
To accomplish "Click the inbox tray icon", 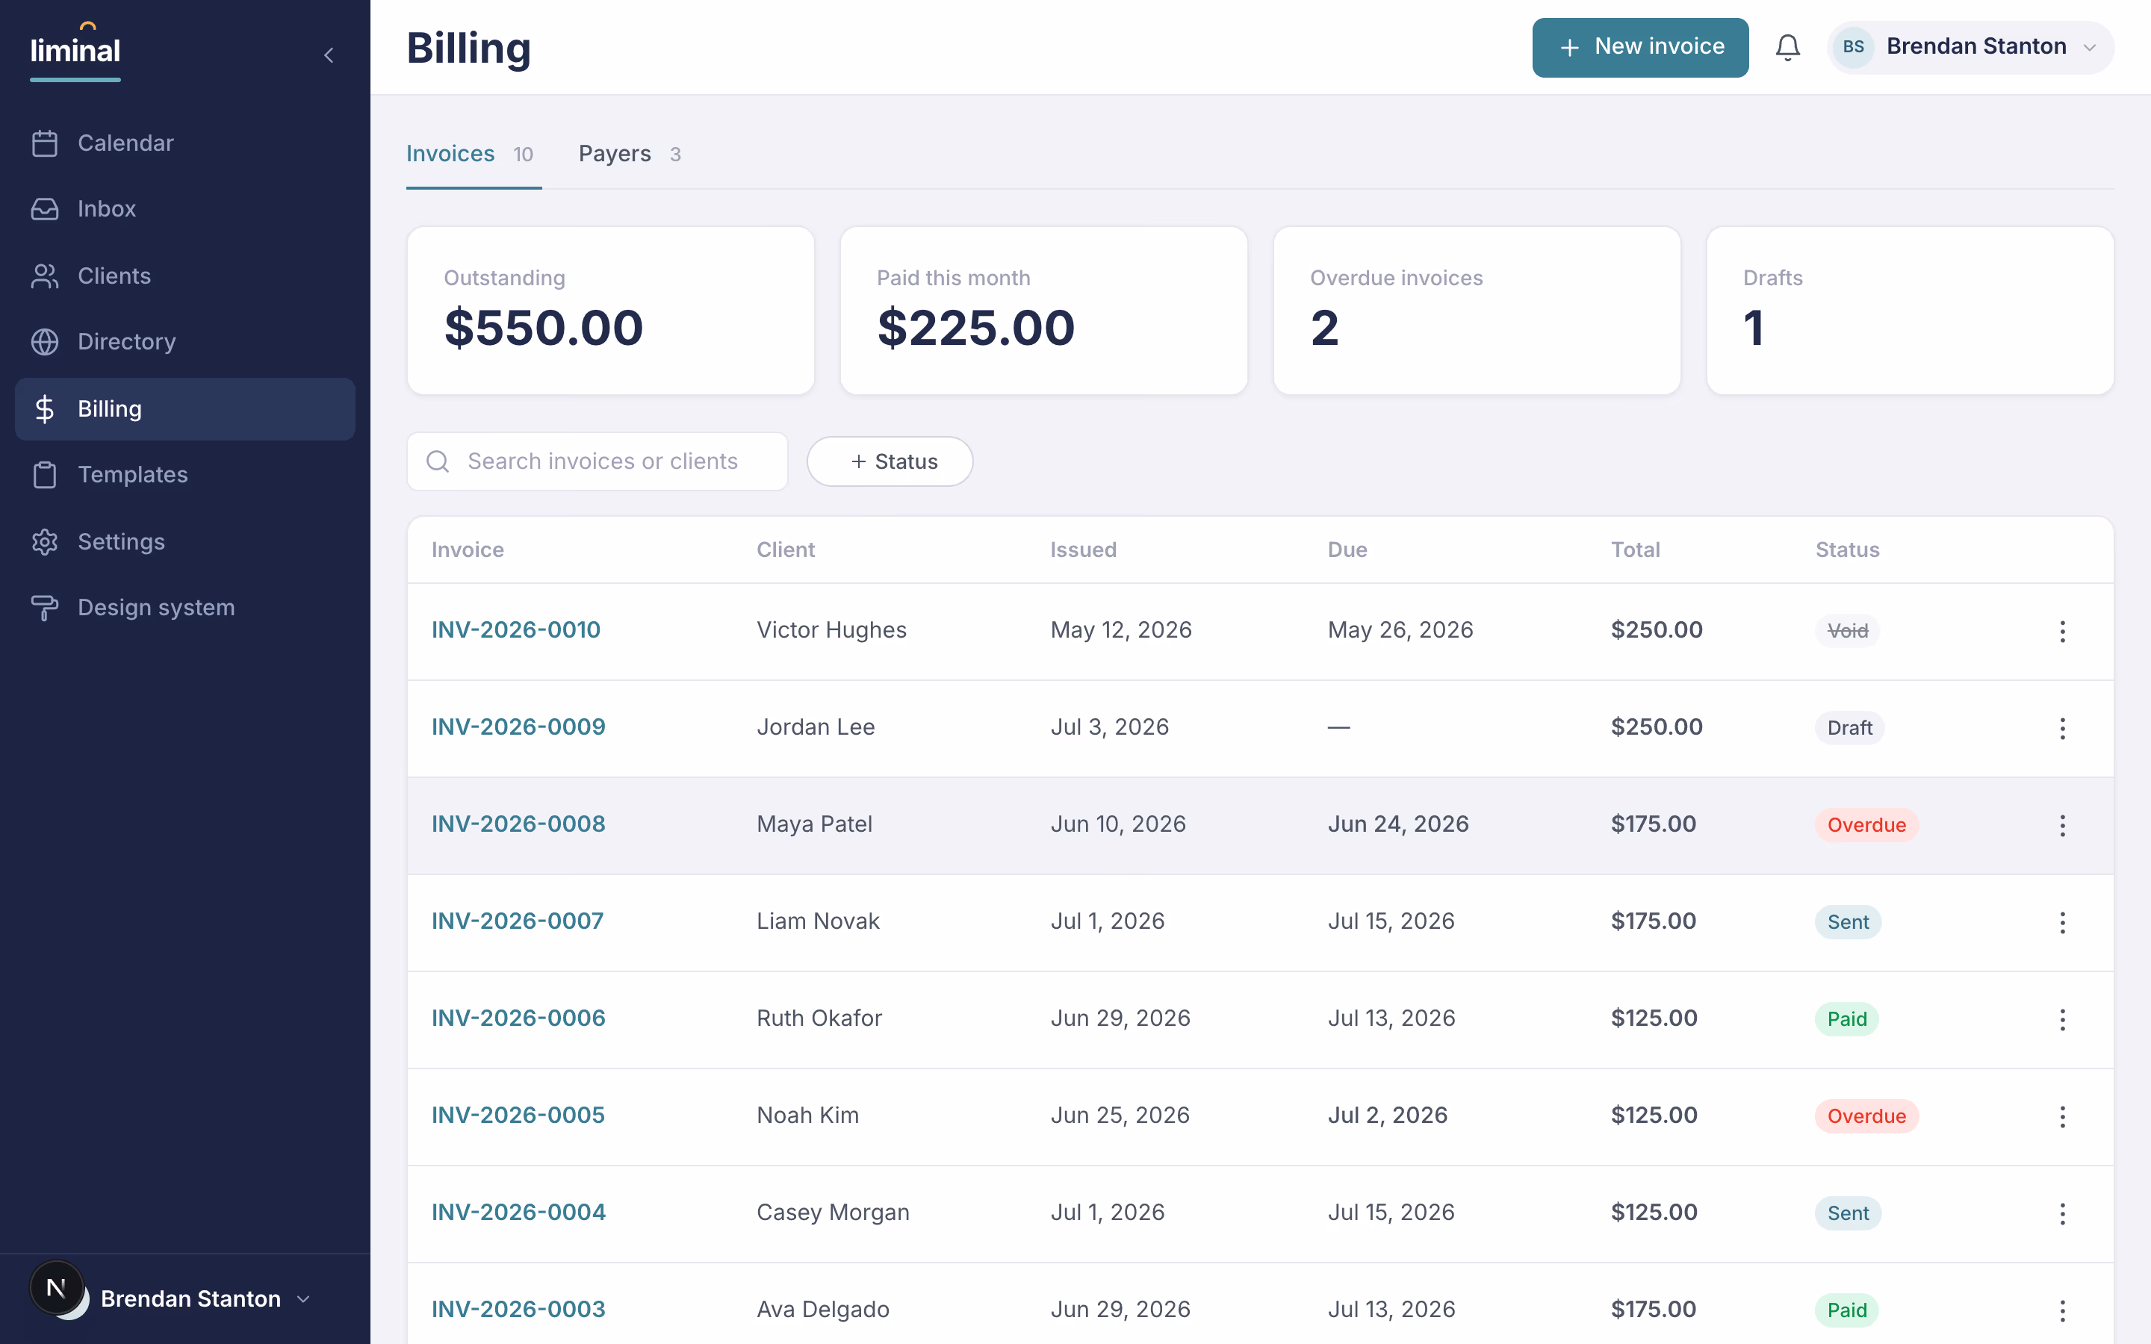I will click(45, 209).
